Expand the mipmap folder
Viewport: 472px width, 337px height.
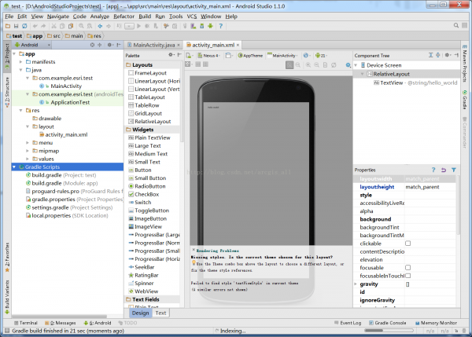[x=28, y=151]
